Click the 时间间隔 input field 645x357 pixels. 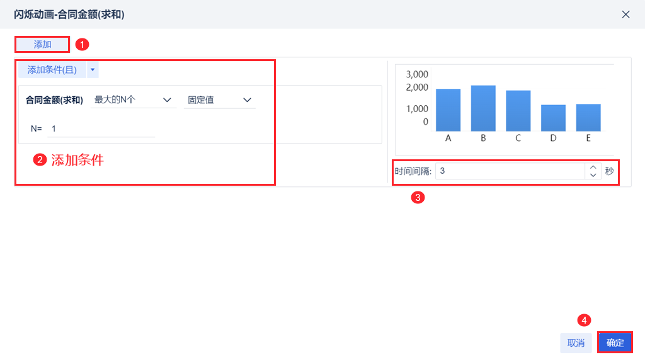tap(510, 171)
